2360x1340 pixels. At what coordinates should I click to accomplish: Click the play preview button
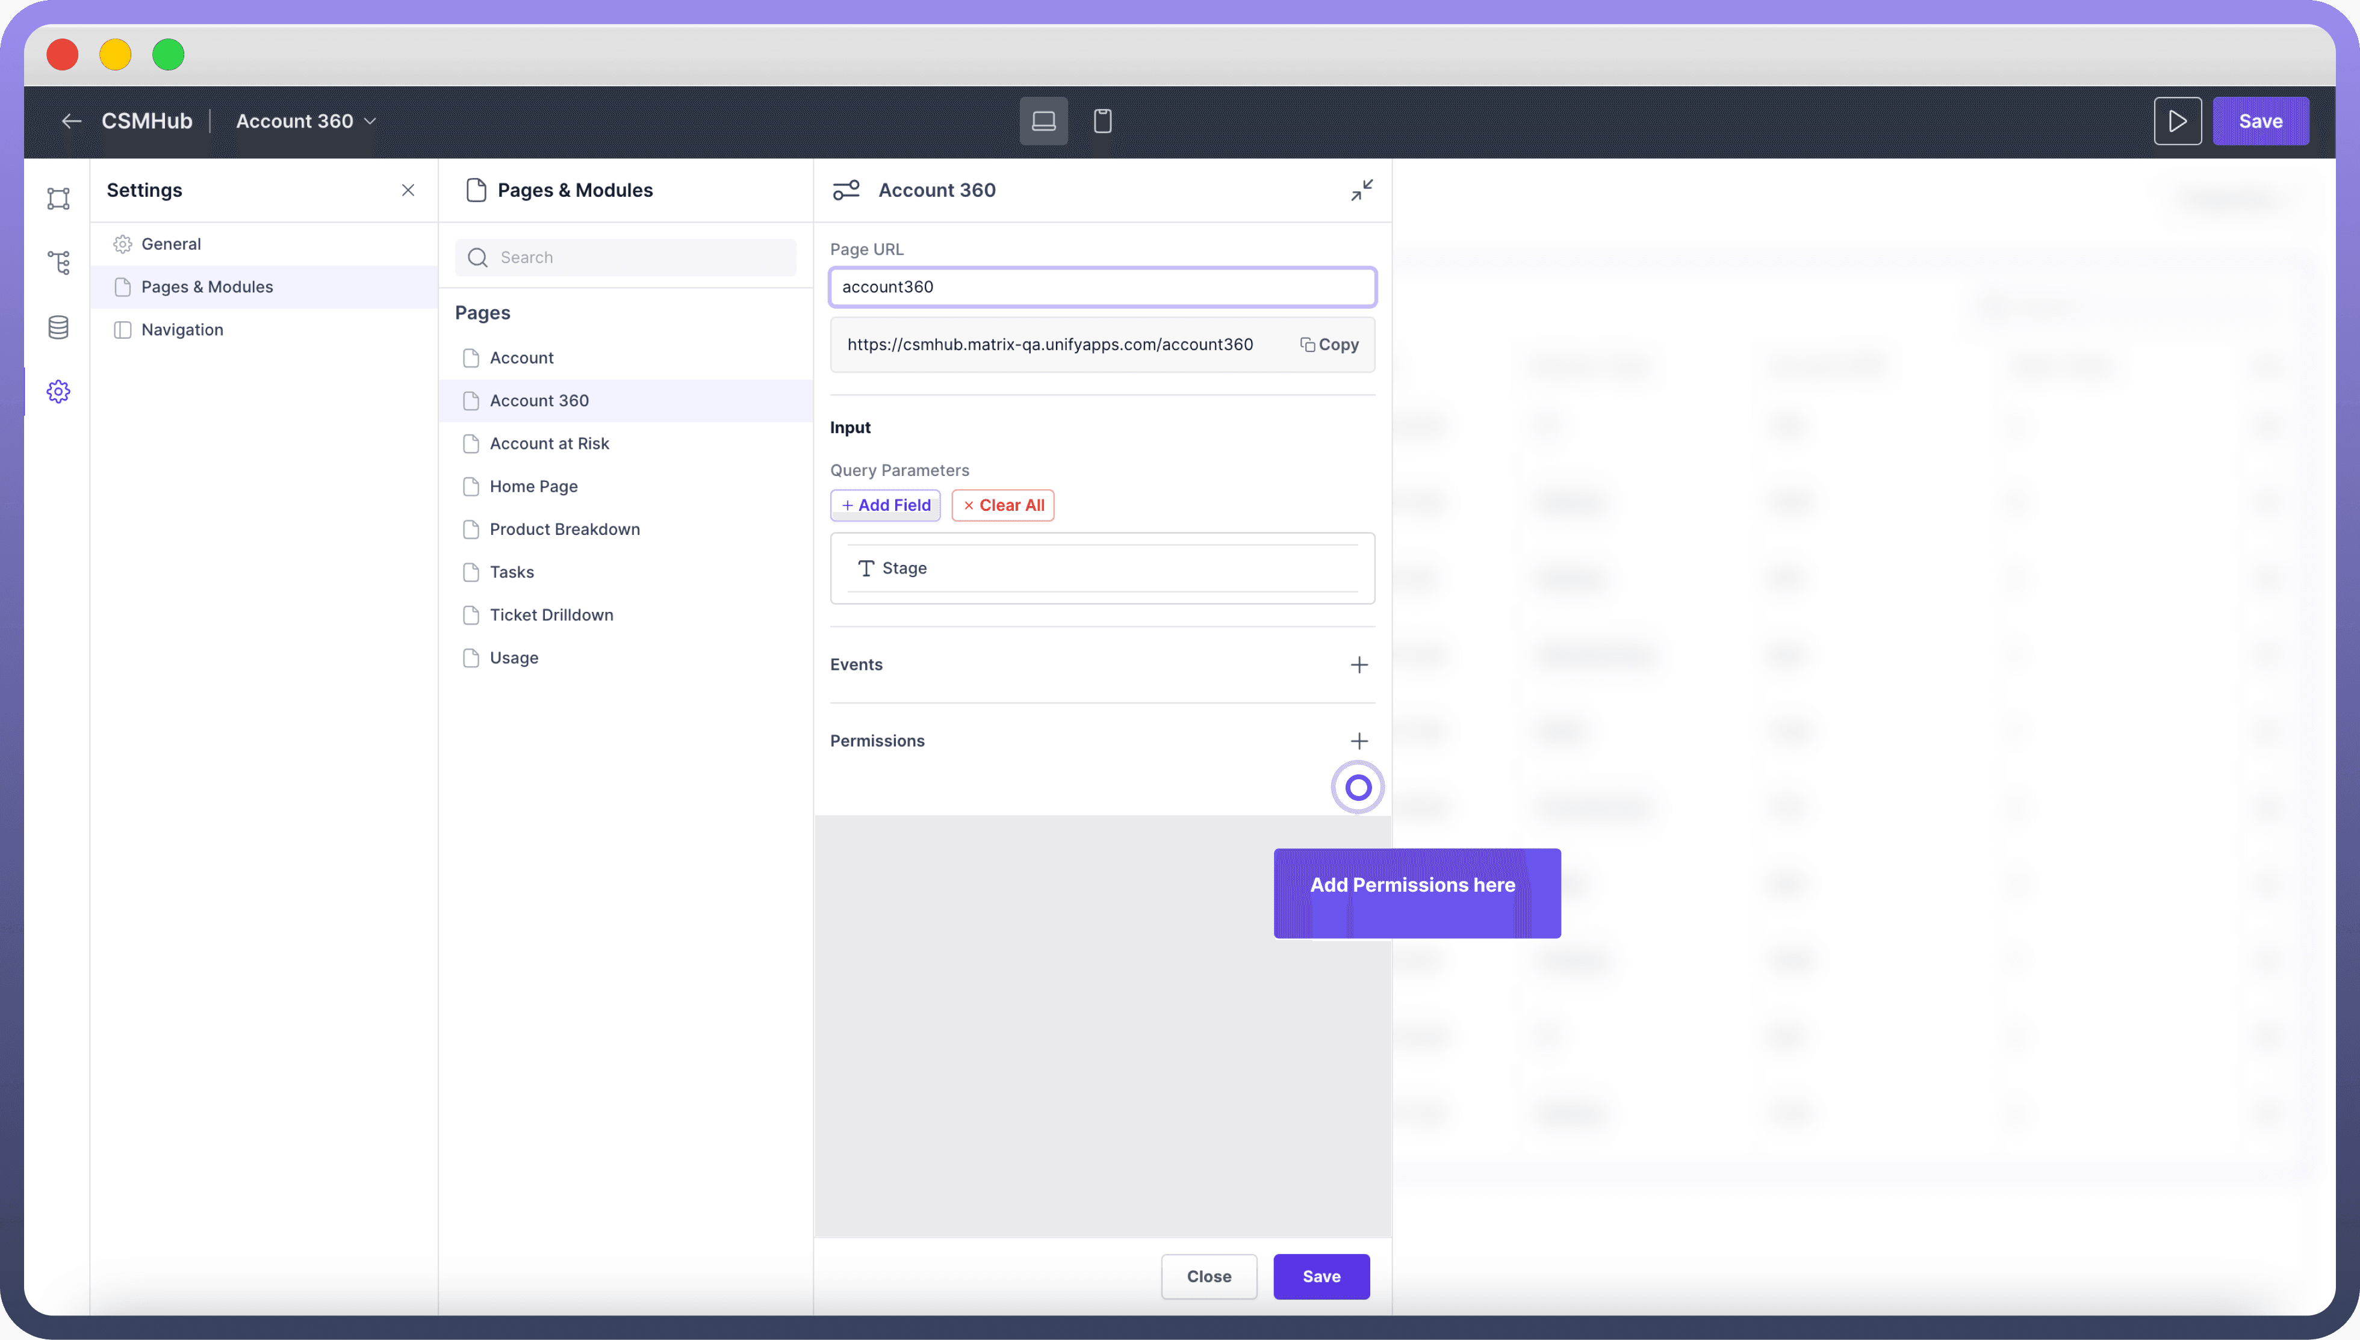2177,122
